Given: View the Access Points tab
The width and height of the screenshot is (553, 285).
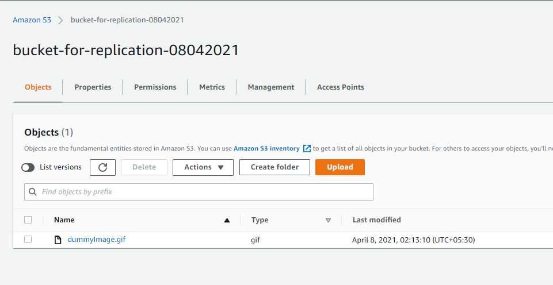Looking at the screenshot, I should 340,87.
